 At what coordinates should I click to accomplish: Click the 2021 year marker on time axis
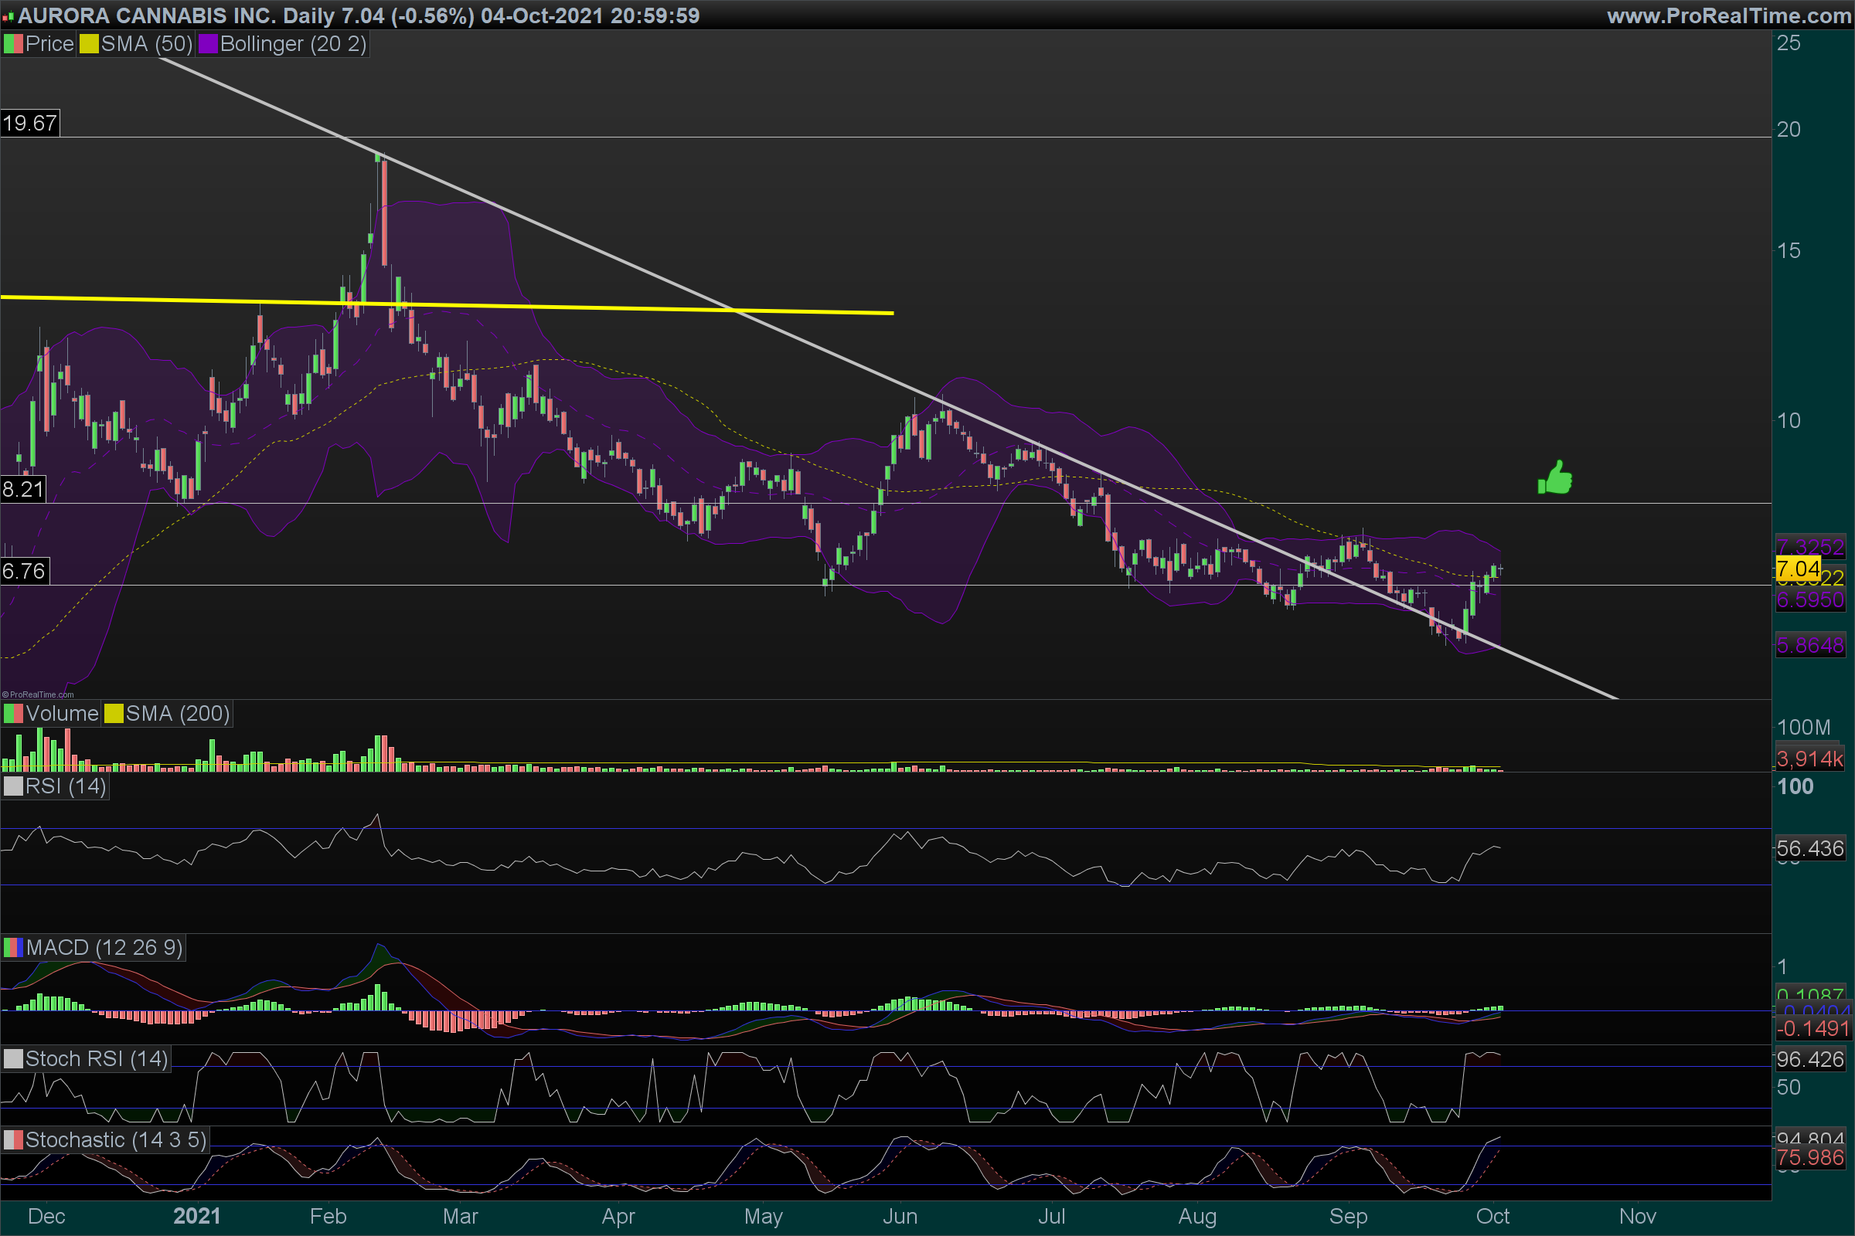click(x=196, y=1216)
